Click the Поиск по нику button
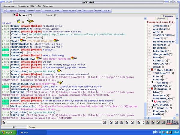 click(69, 11)
